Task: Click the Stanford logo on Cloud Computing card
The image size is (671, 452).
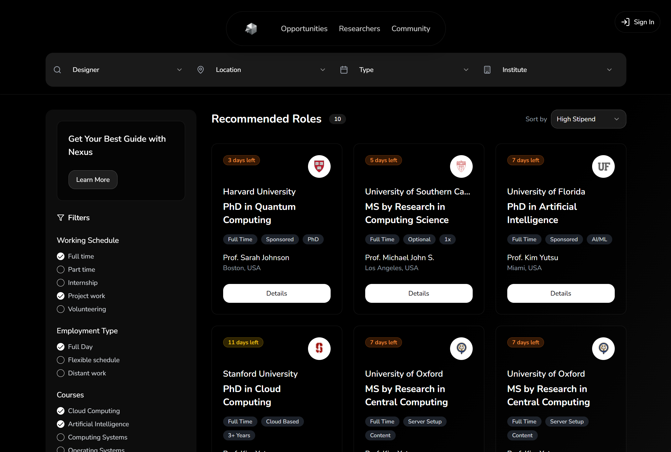Action: 319,348
